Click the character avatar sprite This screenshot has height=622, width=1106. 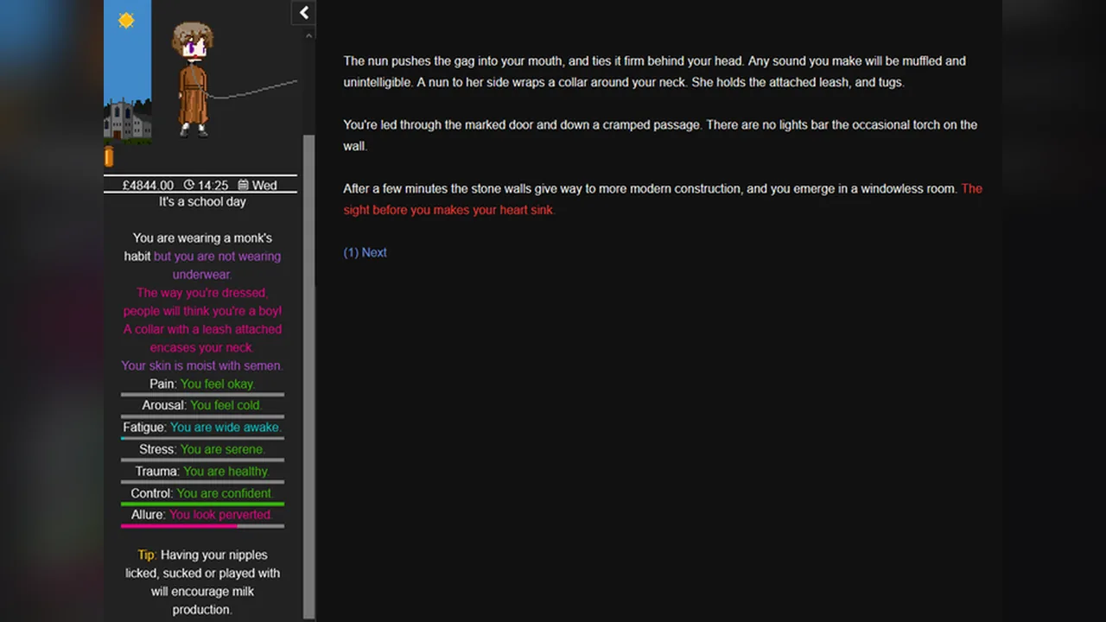click(193, 79)
